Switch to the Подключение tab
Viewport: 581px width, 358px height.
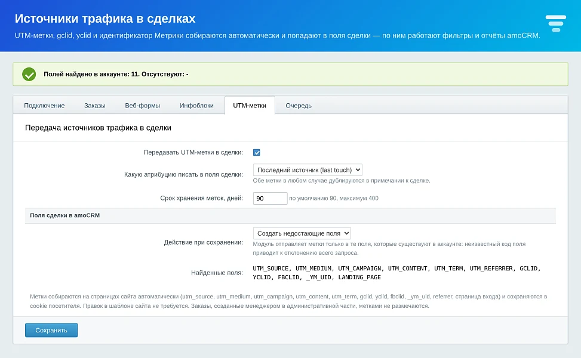click(x=44, y=106)
